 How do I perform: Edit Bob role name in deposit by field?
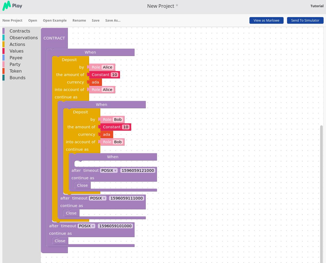(x=118, y=119)
